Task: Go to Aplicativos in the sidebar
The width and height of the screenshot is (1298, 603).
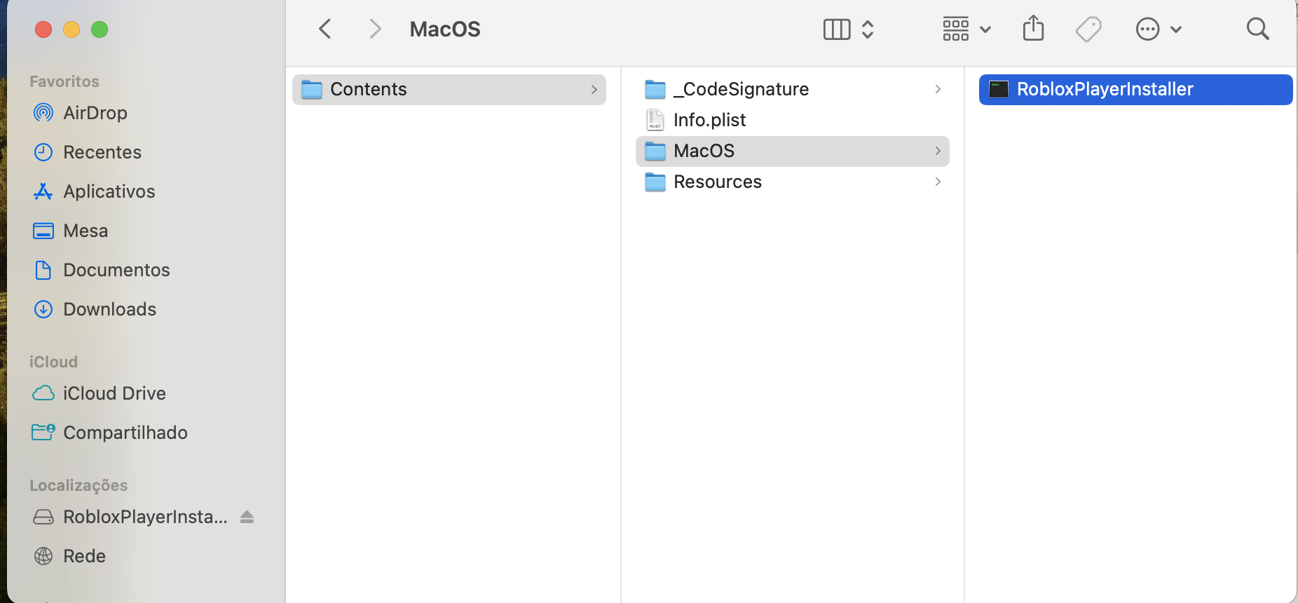Action: 109,191
